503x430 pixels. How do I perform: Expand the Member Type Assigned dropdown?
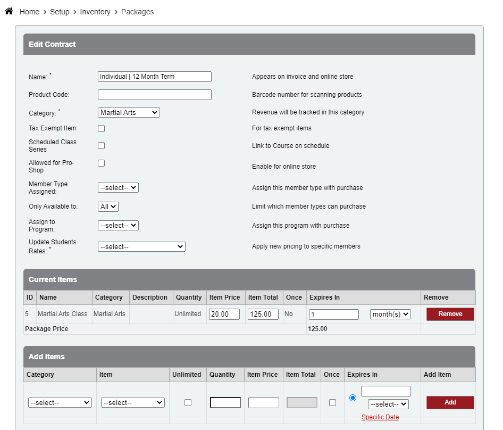(x=118, y=187)
